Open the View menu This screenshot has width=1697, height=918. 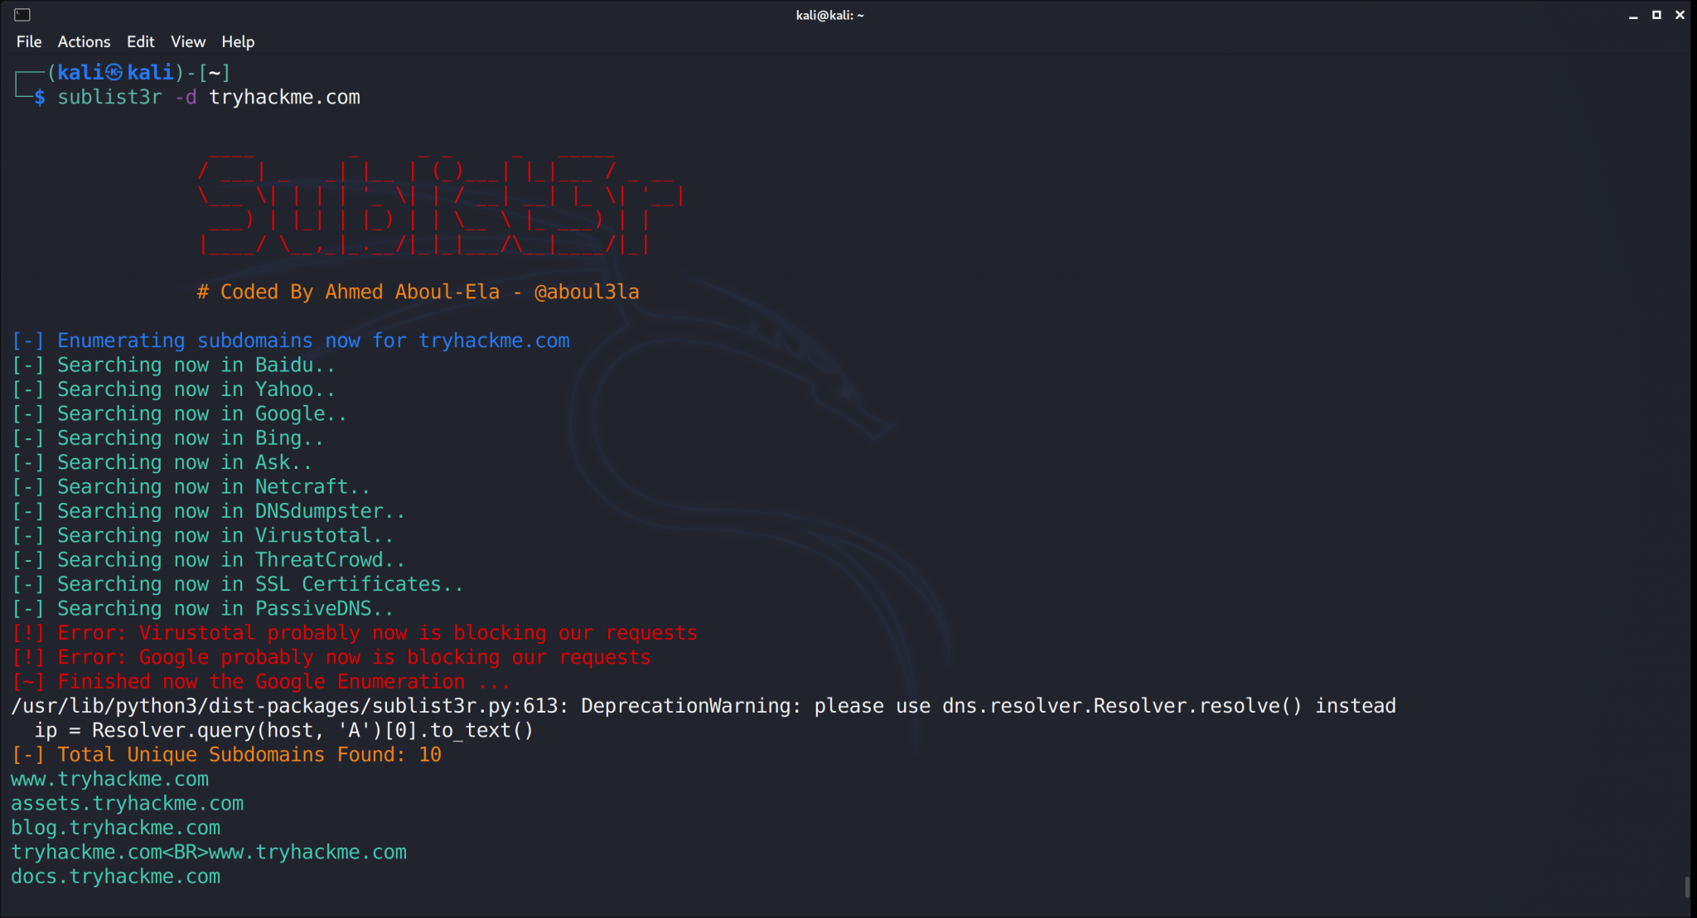pyautogui.click(x=188, y=41)
